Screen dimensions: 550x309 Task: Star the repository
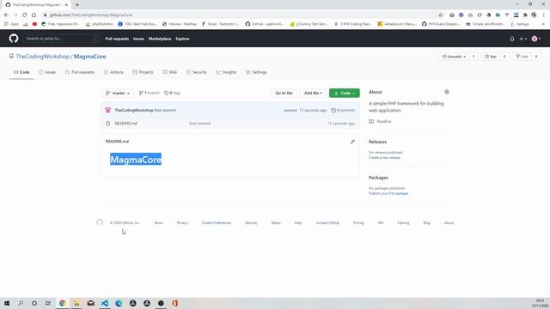click(x=491, y=57)
